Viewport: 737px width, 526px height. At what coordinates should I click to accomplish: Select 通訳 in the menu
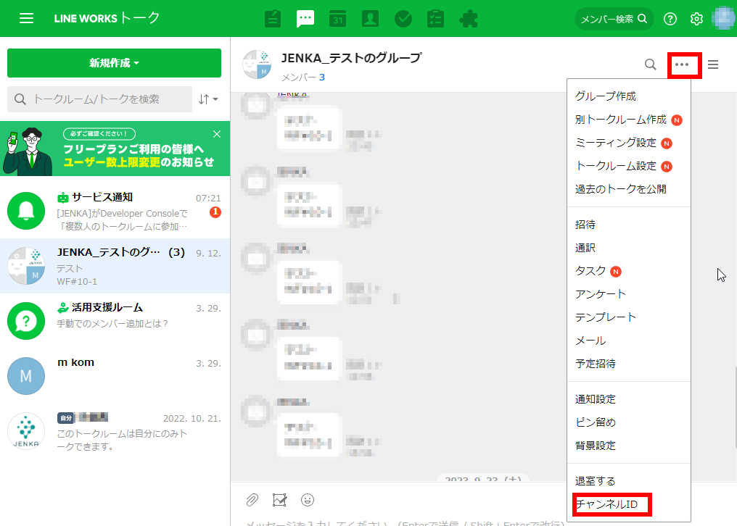tap(629, 248)
